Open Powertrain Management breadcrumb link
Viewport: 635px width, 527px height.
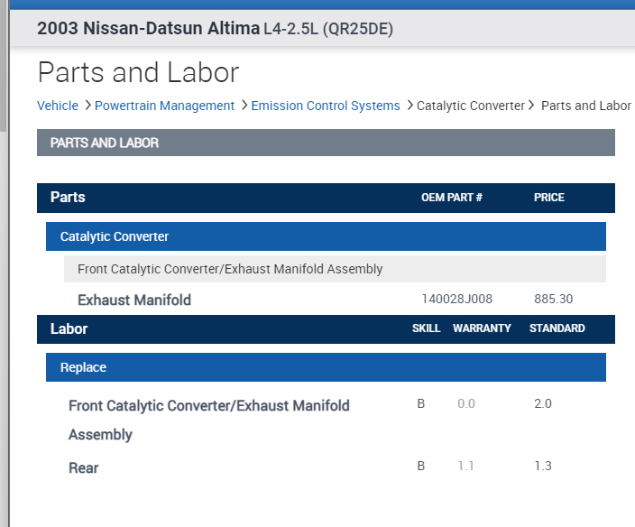click(x=164, y=106)
